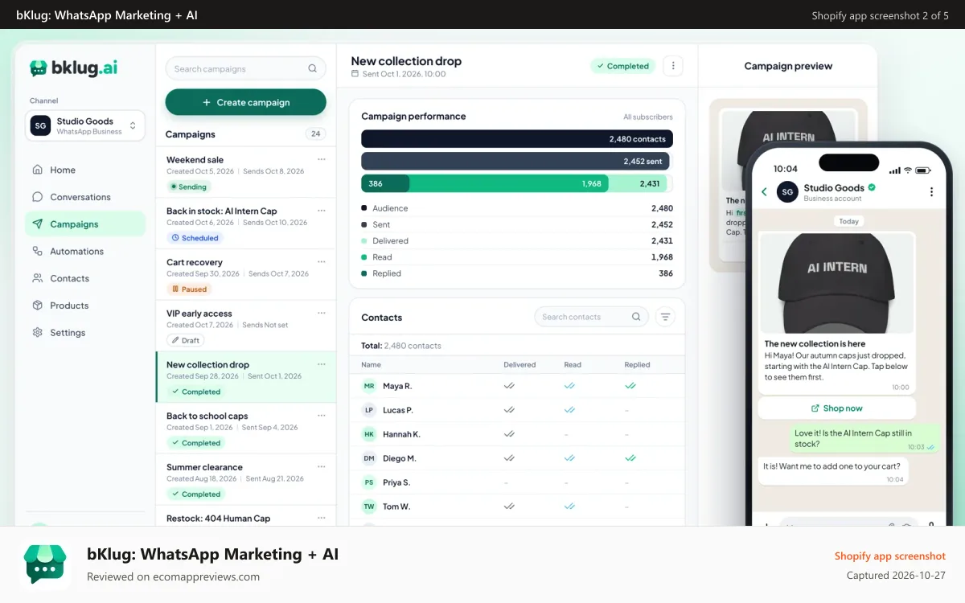Image resolution: width=965 pixels, height=603 pixels.
Task: Click the 2,452 sent bar
Action: (515, 161)
